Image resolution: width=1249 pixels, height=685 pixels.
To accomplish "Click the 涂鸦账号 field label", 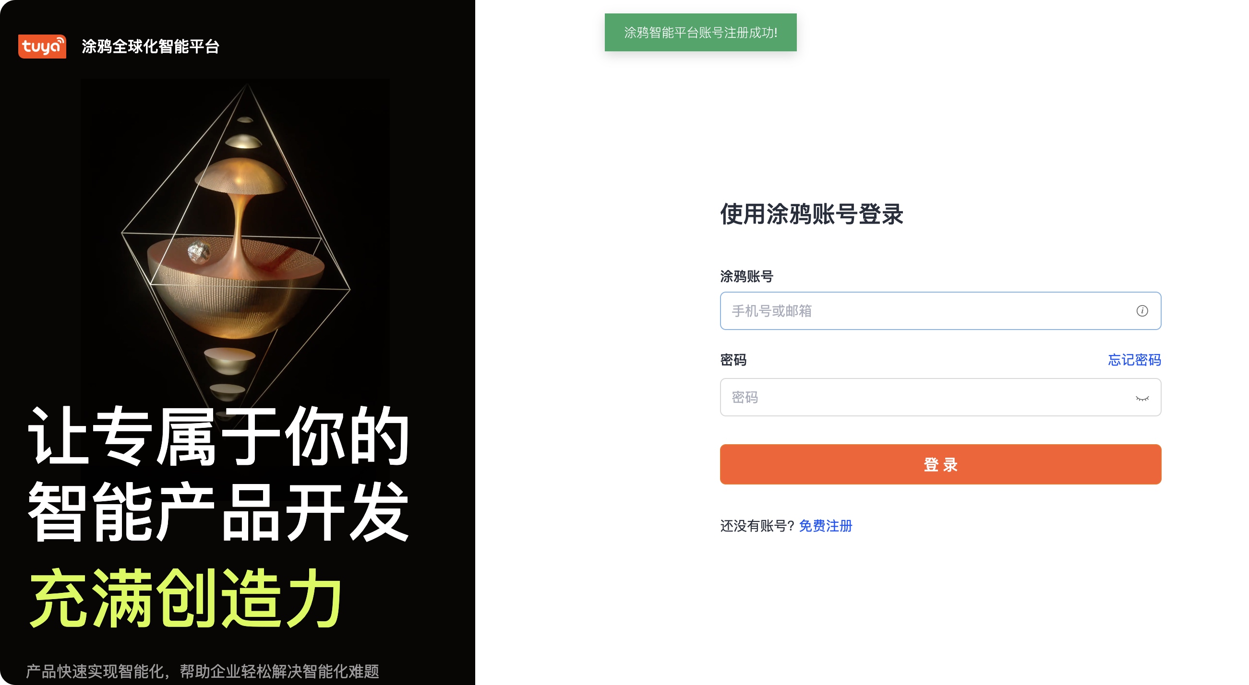I will 746,277.
